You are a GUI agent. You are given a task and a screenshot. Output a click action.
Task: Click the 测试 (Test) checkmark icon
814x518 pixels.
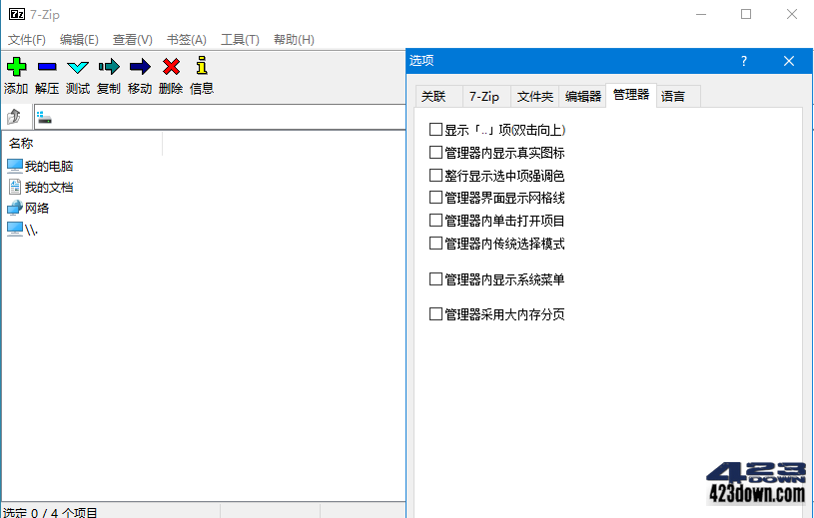(78, 67)
